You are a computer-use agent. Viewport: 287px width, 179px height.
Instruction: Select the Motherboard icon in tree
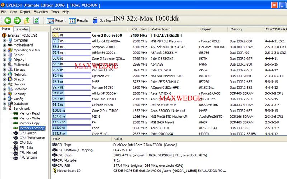10,45
